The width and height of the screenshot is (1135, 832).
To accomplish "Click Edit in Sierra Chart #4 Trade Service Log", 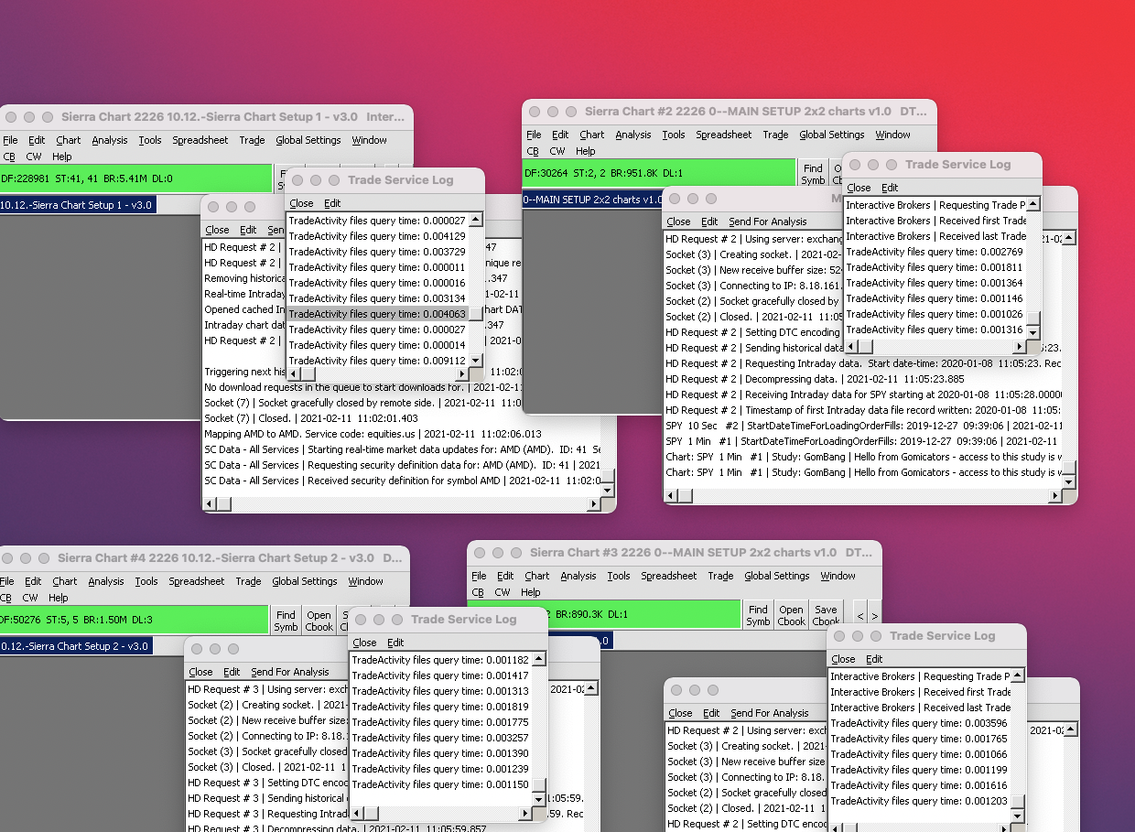I will 395,643.
